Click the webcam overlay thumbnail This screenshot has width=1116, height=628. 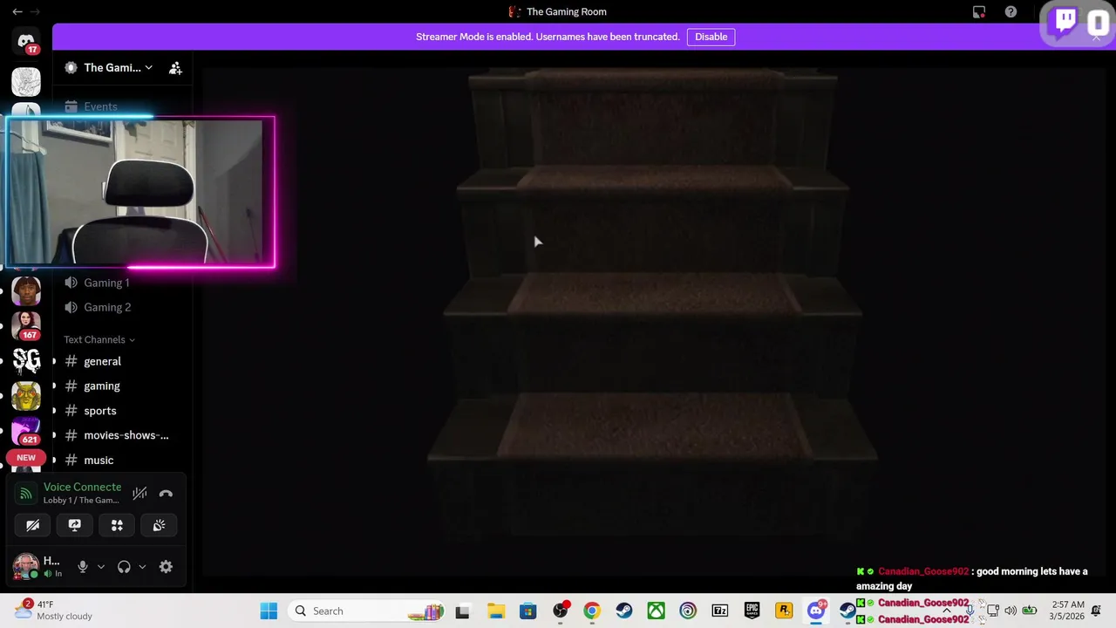139,192
